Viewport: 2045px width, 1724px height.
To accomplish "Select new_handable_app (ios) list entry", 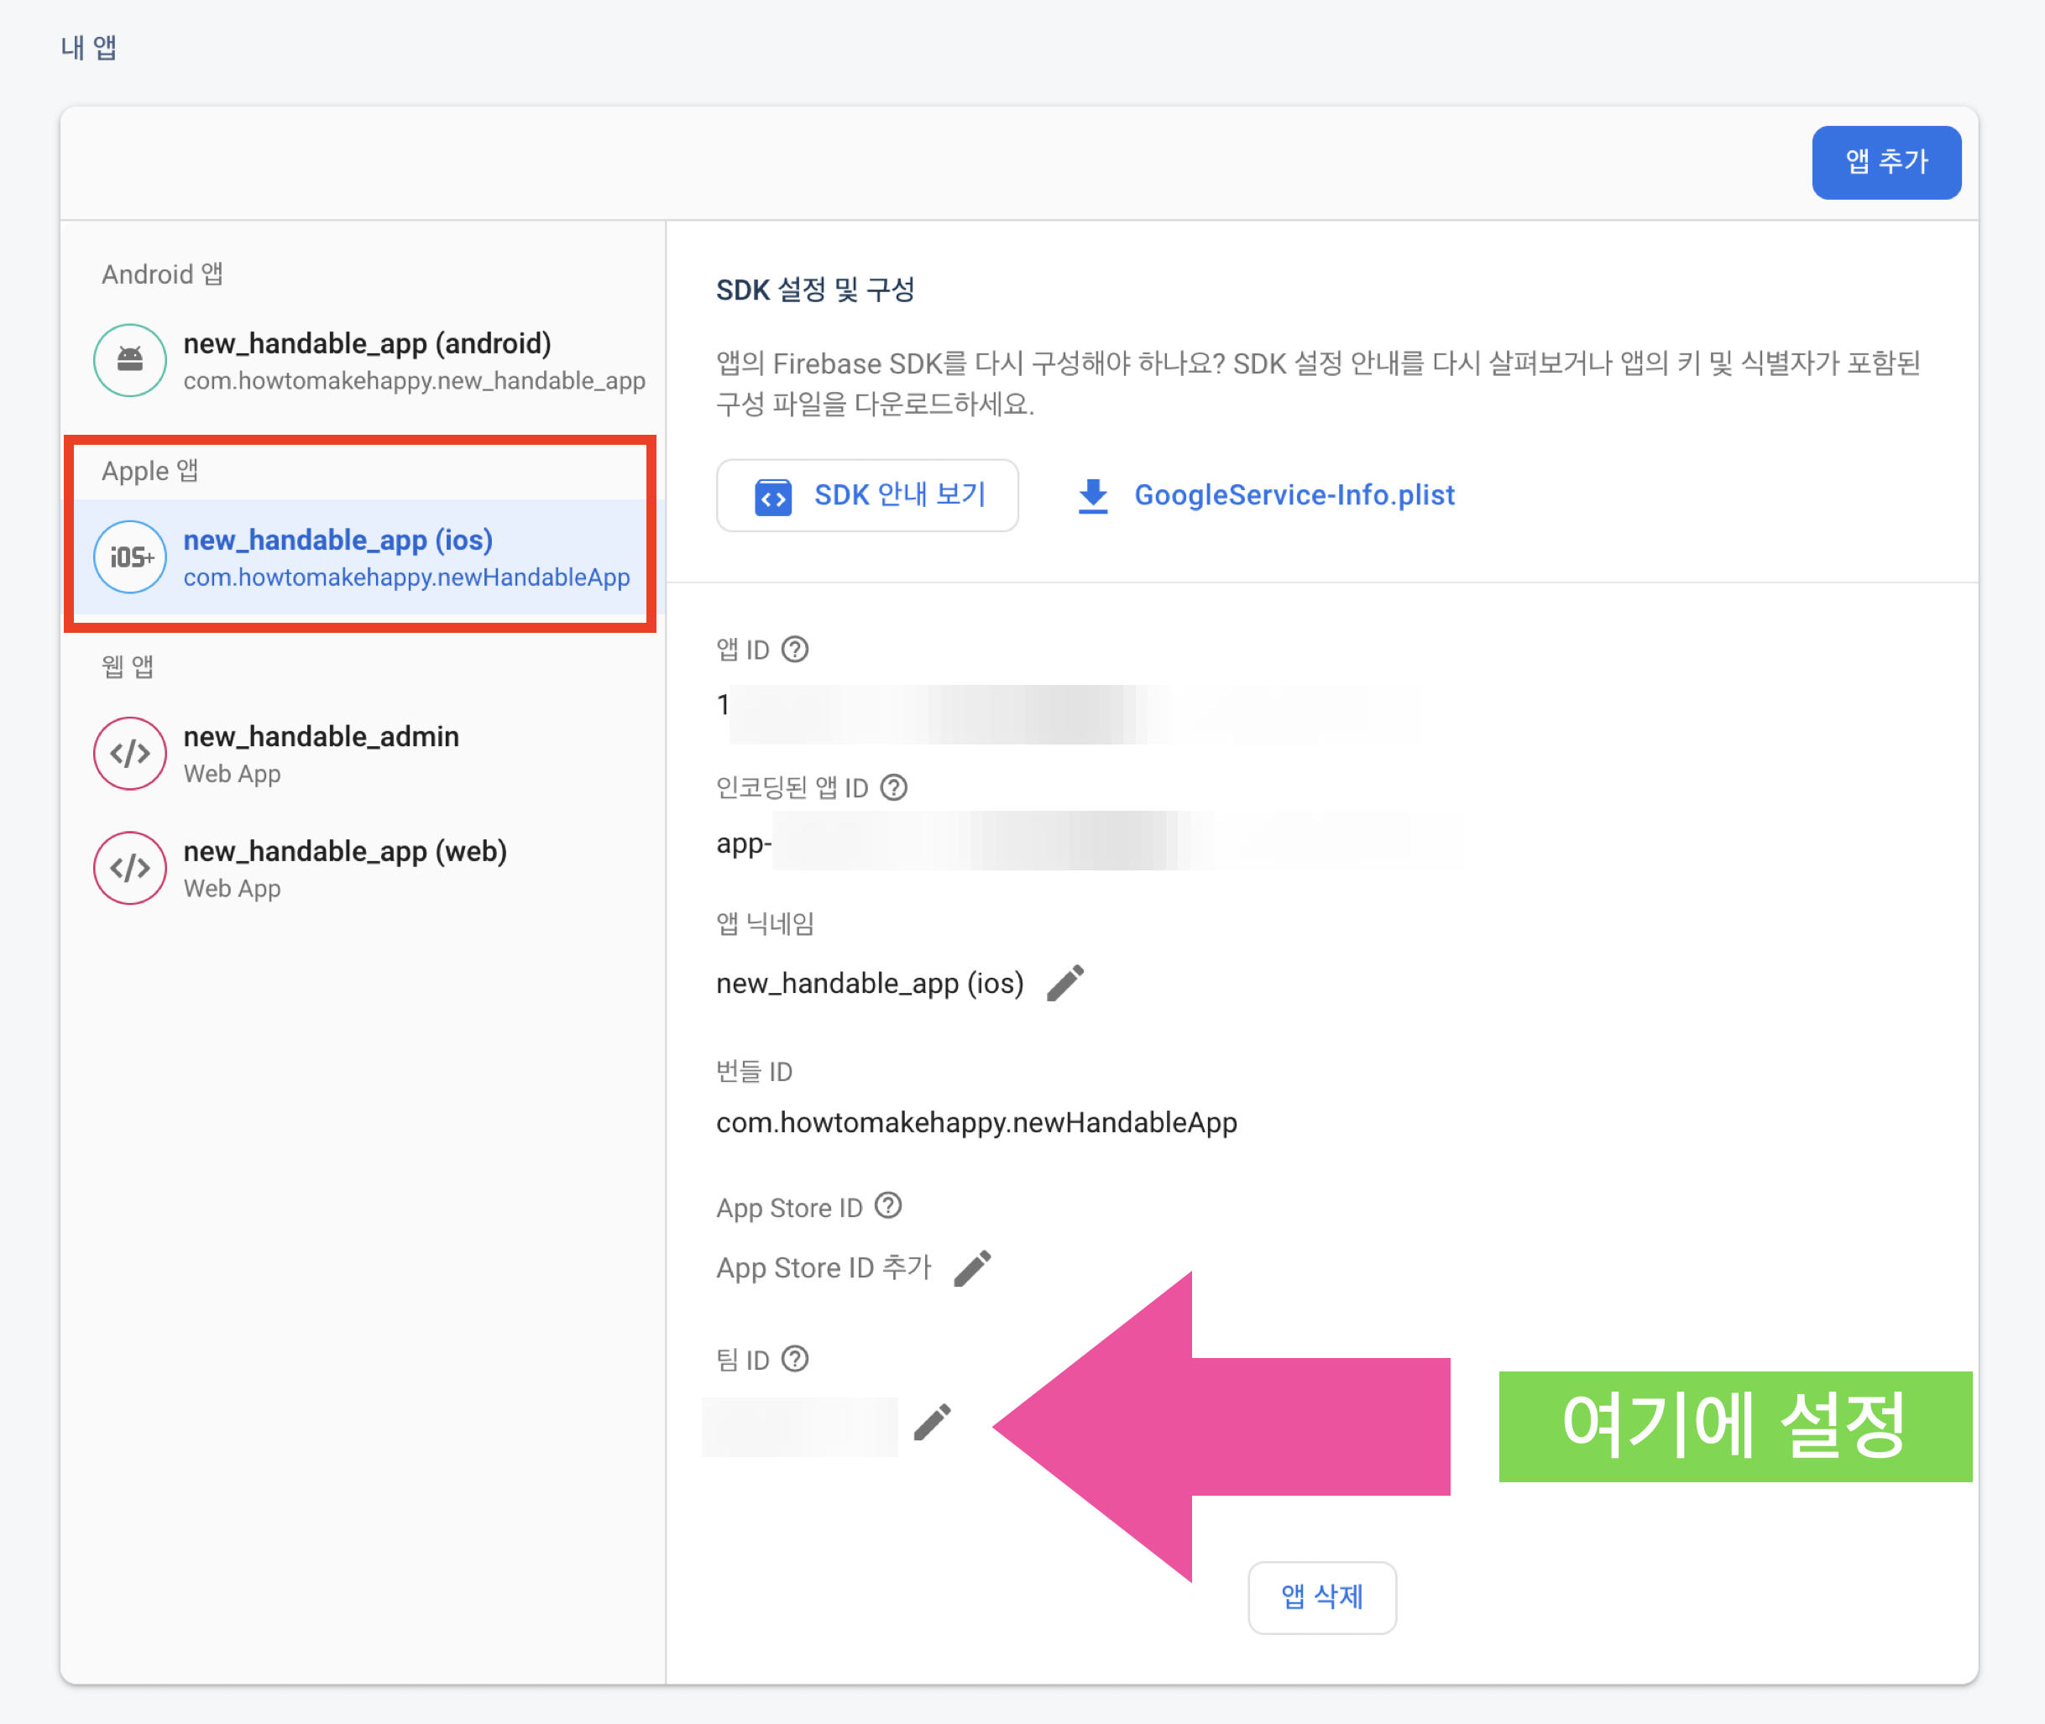I will tap(338, 541).
